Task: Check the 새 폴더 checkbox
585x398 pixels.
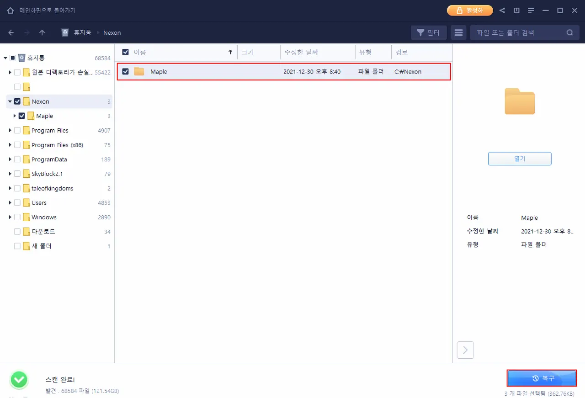Action: pos(17,246)
